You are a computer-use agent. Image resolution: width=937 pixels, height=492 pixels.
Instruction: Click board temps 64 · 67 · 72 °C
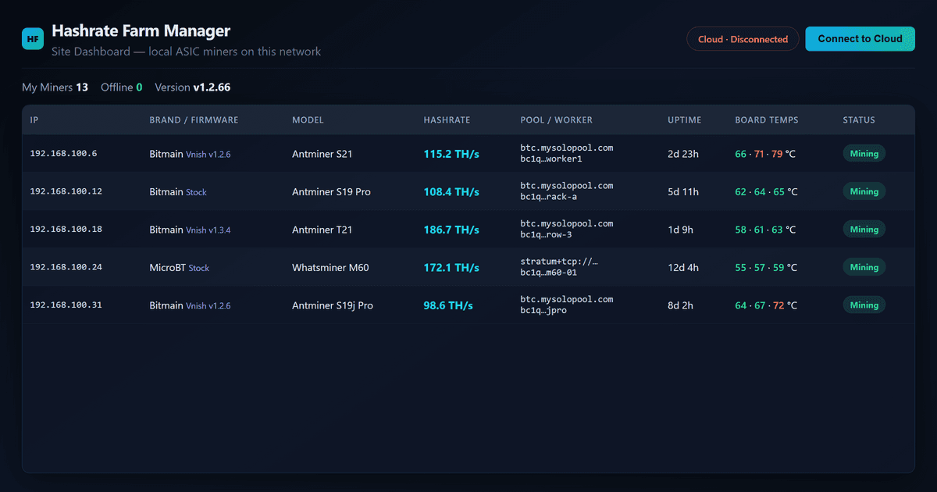coord(766,305)
